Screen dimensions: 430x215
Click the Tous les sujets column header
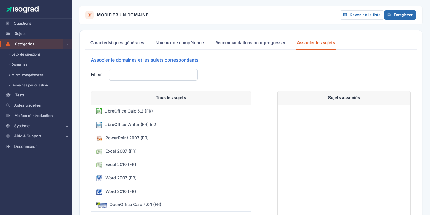tap(171, 98)
